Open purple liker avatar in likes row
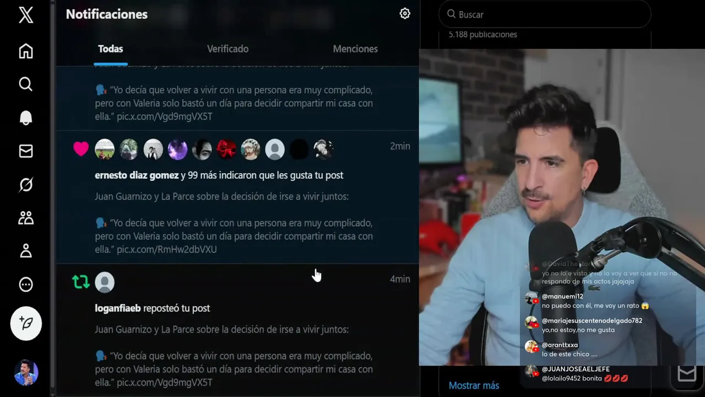The image size is (705, 397). click(x=177, y=149)
